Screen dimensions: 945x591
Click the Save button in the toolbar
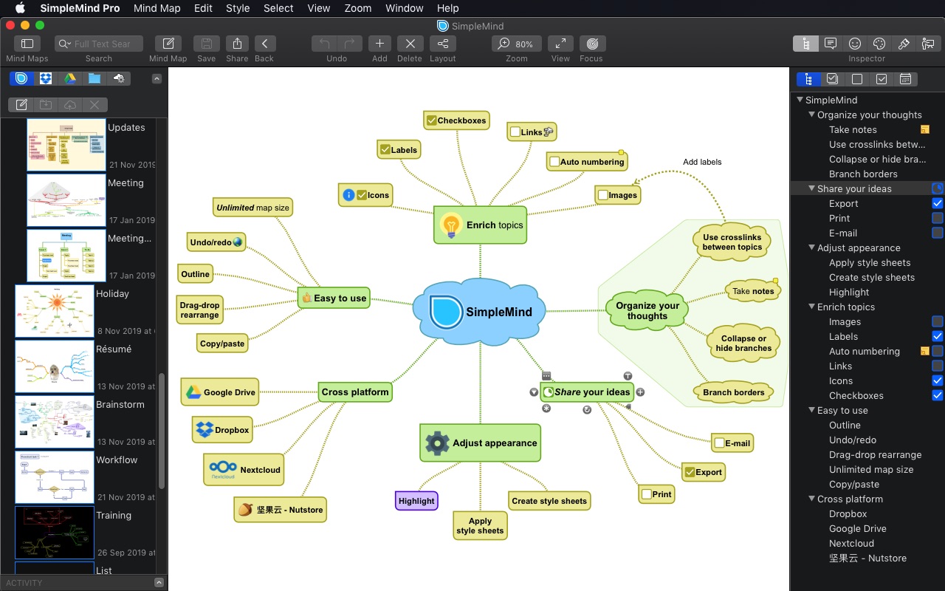pos(206,44)
